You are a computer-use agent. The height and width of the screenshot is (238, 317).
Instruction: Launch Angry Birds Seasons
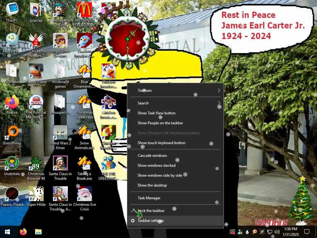click(60, 45)
